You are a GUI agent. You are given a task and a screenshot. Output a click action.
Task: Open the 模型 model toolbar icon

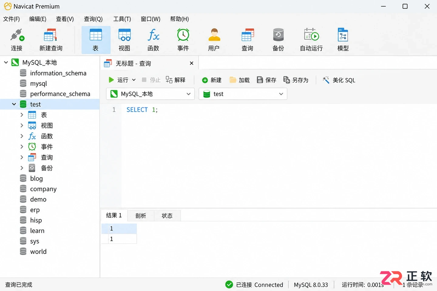pos(343,40)
